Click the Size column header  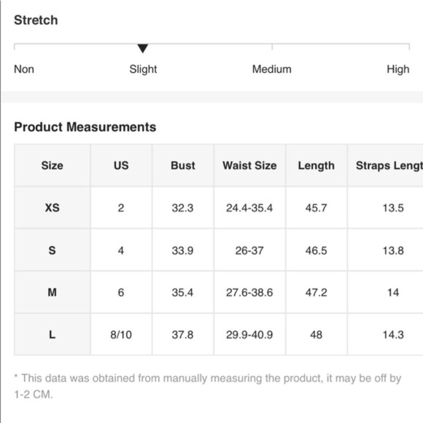pos(52,165)
